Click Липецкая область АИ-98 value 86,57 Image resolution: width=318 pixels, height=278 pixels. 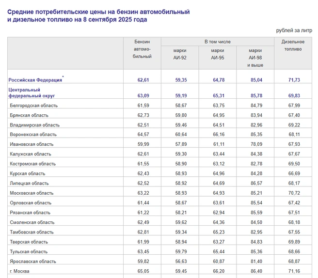point(256,184)
